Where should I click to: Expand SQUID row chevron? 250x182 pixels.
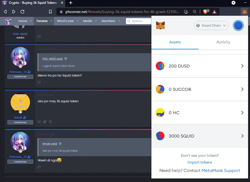tap(242, 136)
